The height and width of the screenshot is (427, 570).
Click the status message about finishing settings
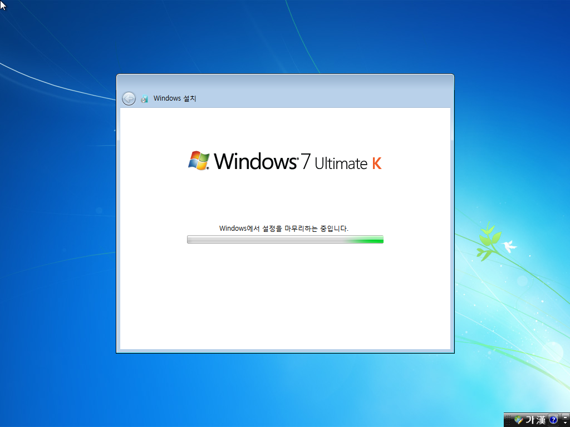point(284,229)
